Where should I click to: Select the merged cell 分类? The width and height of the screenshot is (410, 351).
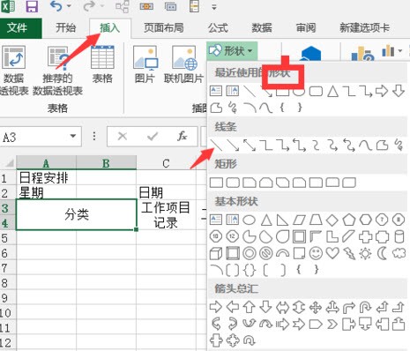point(77,214)
